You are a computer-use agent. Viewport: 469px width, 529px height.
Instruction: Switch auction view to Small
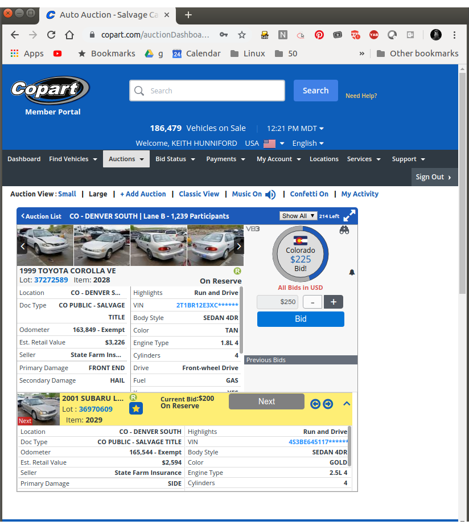(67, 194)
